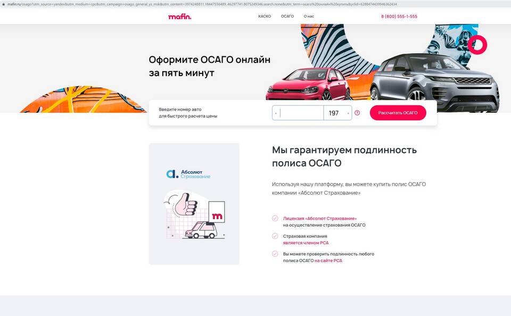Open the КАСКО menu item
This screenshot has height=316, width=511.
point(265,16)
